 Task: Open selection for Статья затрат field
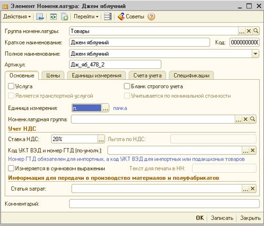(x=245, y=189)
